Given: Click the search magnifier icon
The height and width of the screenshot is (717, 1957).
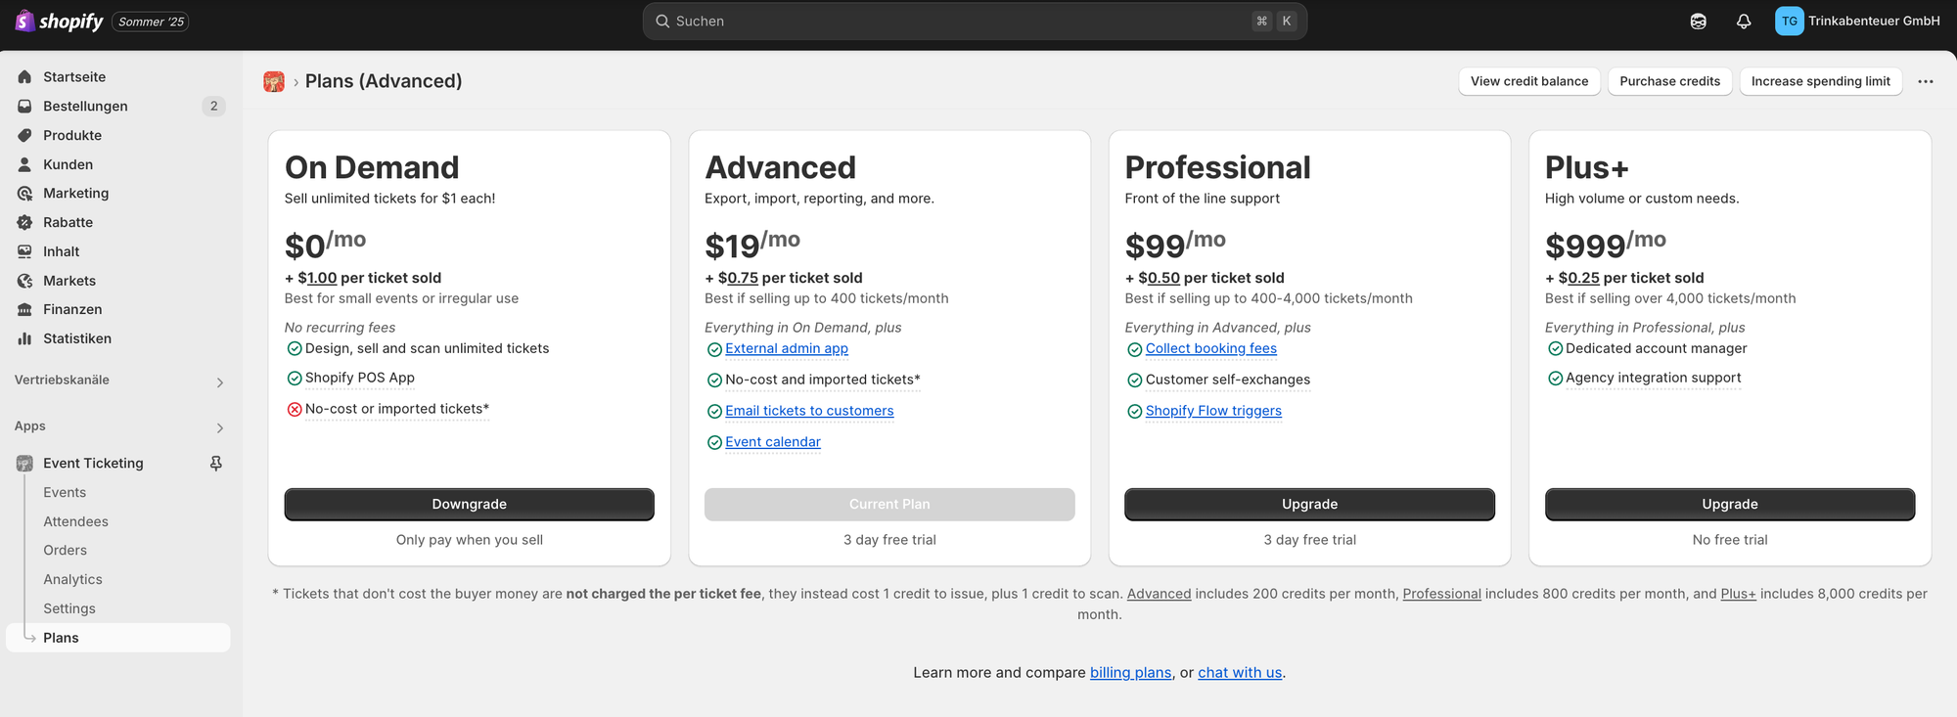Looking at the screenshot, I should tap(662, 21).
